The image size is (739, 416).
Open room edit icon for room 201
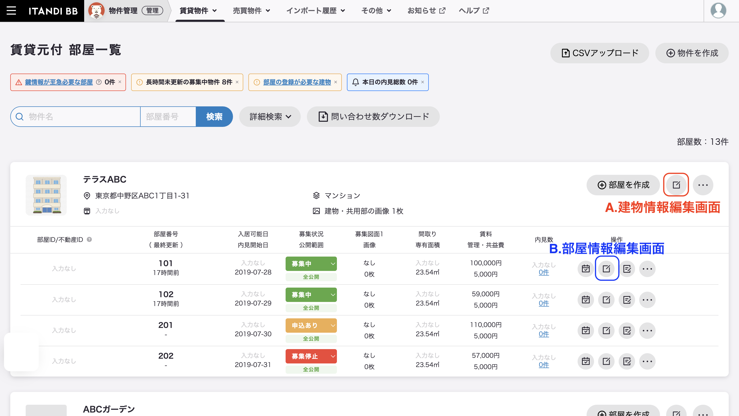coord(606,331)
